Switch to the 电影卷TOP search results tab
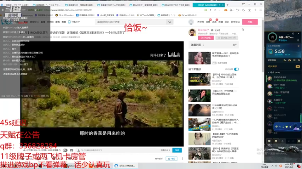 pyautogui.click(x=79, y=5)
